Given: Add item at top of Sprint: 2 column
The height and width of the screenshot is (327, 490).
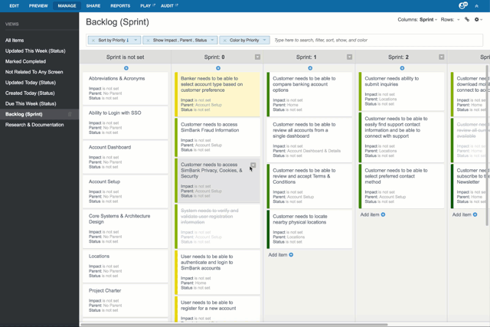Looking at the screenshot, I should coord(402,68).
